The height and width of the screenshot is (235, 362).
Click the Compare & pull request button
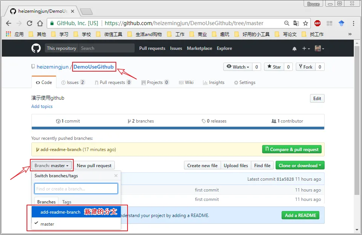(292, 149)
